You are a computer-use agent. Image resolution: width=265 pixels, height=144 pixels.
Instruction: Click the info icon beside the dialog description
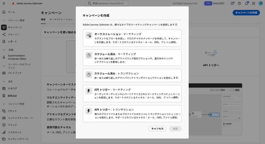[x=176, y=25]
